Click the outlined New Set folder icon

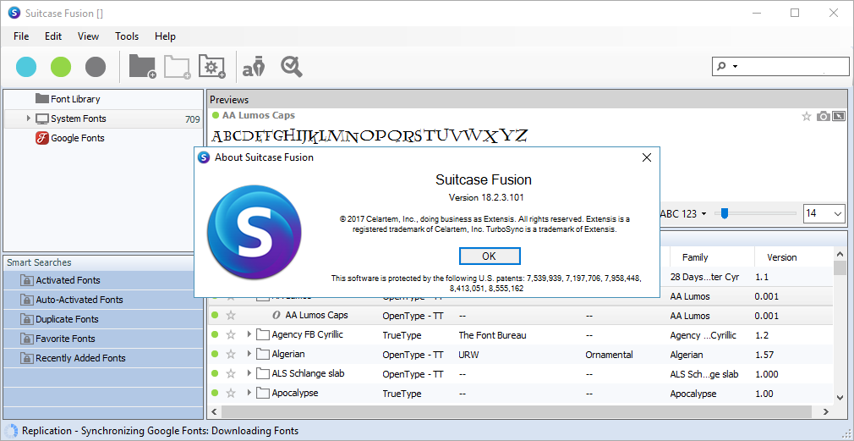tap(178, 67)
